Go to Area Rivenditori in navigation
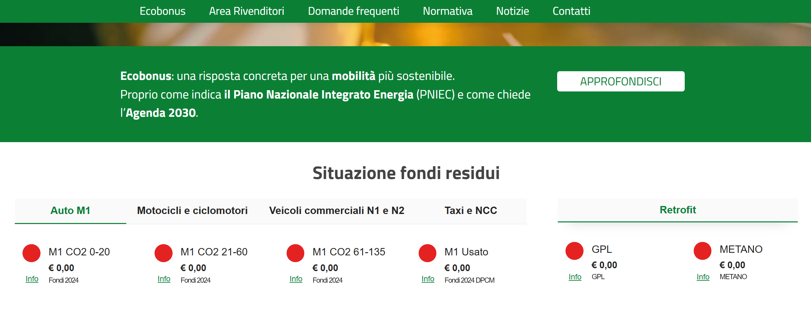The width and height of the screenshot is (811, 334). pyautogui.click(x=246, y=11)
